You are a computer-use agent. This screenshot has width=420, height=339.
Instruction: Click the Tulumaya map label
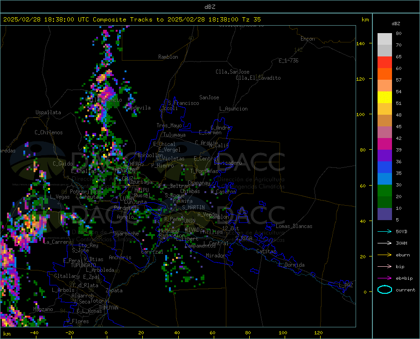pyautogui.click(x=175, y=135)
